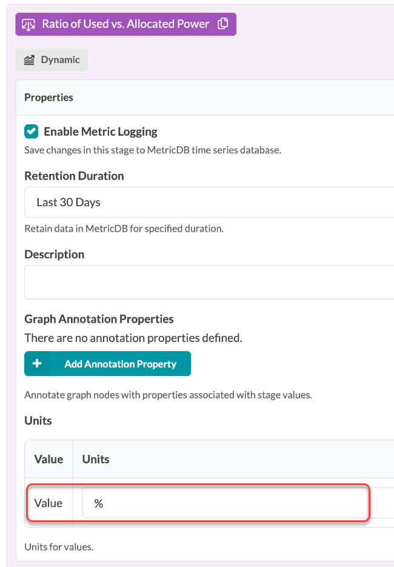Click the Dynamic chart icon
Viewport: 394px width, 567px height.
(29, 60)
